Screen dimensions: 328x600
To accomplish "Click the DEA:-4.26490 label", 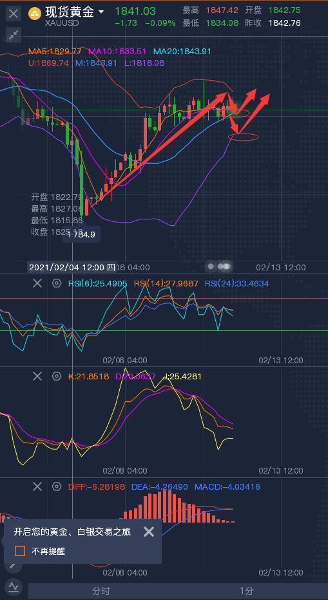I will (159, 486).
